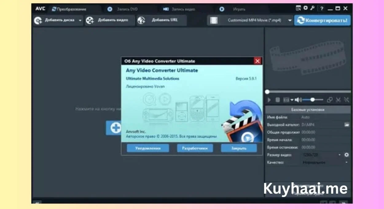Open the Качество dropdown

325,162
